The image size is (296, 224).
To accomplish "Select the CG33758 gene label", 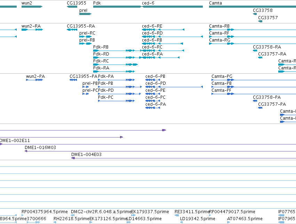I will [263, 10].
